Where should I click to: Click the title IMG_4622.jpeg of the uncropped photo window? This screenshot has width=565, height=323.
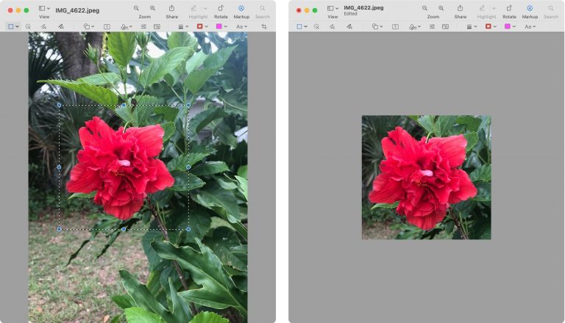[x=77, y=10]
